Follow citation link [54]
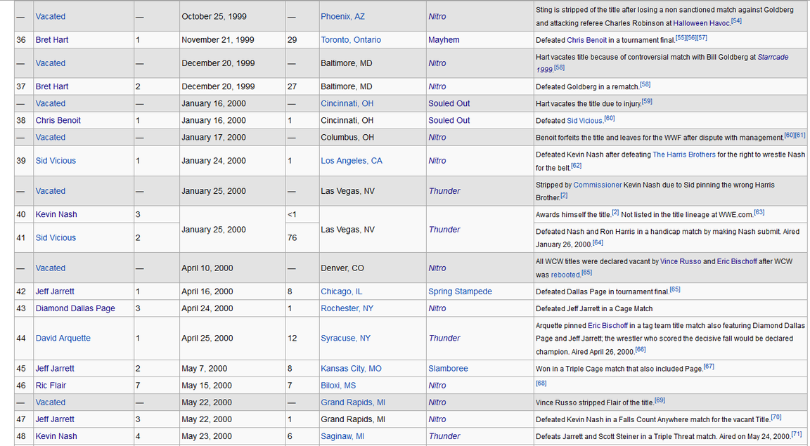Screen dimensions: 810x446 click(x=736, y=21)
